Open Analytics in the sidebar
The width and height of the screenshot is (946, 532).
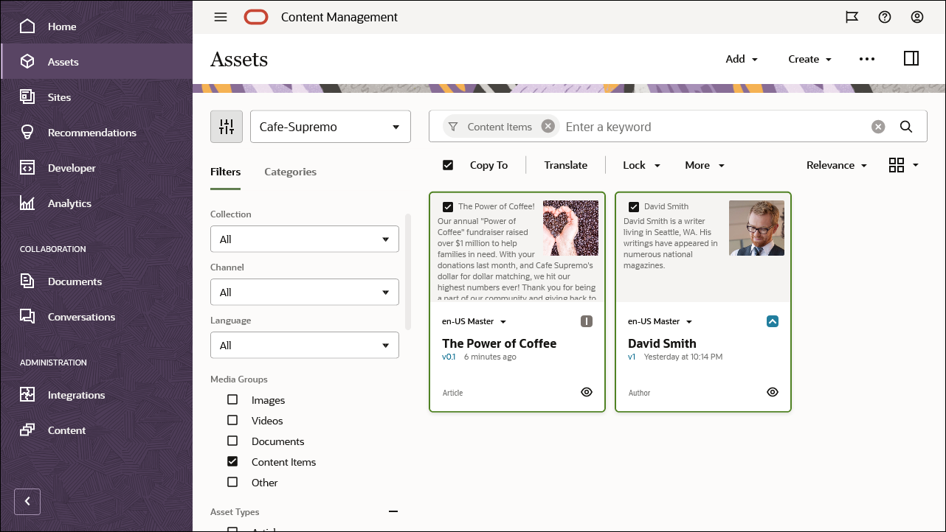(97, 203)
